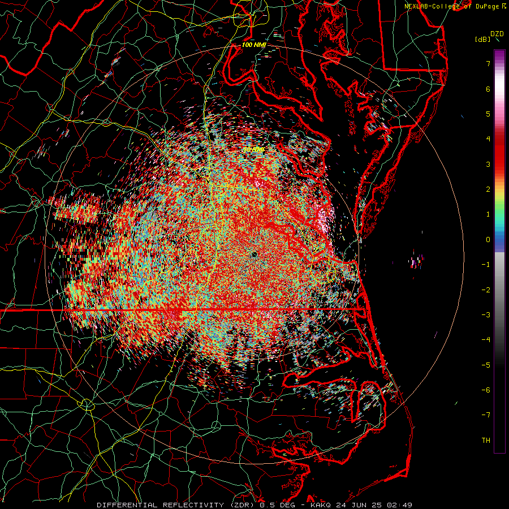Click the "7" value on the color scale
The height and width of the screenshot is (509, 509).
[x=488, y=63]
